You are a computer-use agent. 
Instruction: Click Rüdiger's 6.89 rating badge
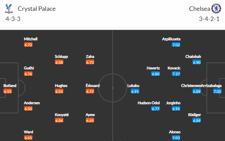pyautogui.click(x=197, y=120)
